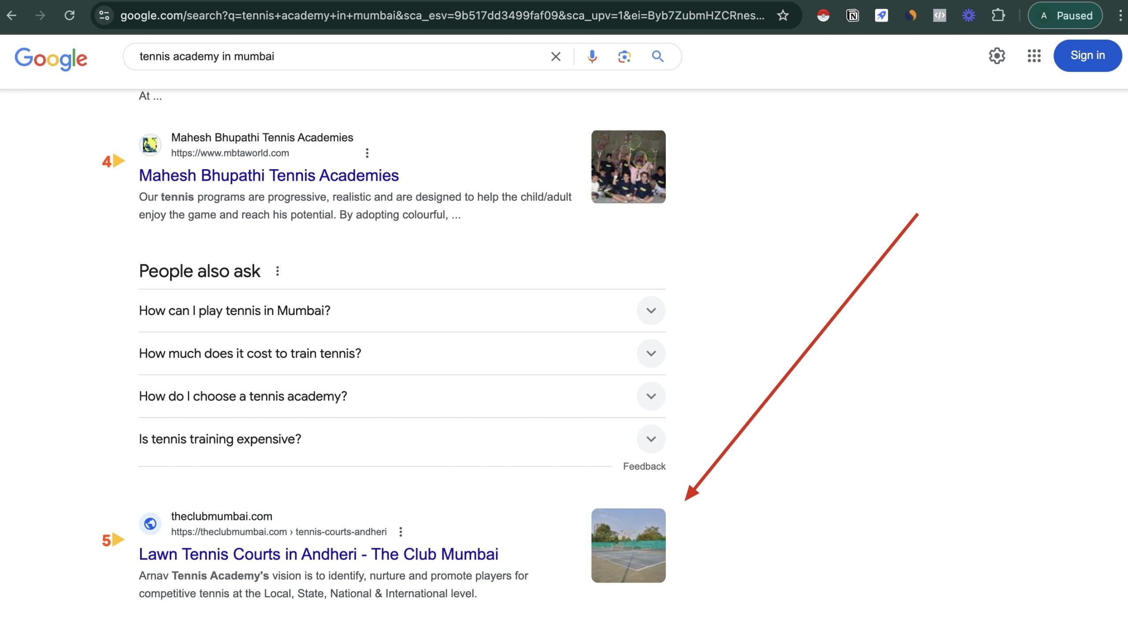The image size is (1128, 630).
Task: Open the Pokeball extension icon
Action: [823, 16]
